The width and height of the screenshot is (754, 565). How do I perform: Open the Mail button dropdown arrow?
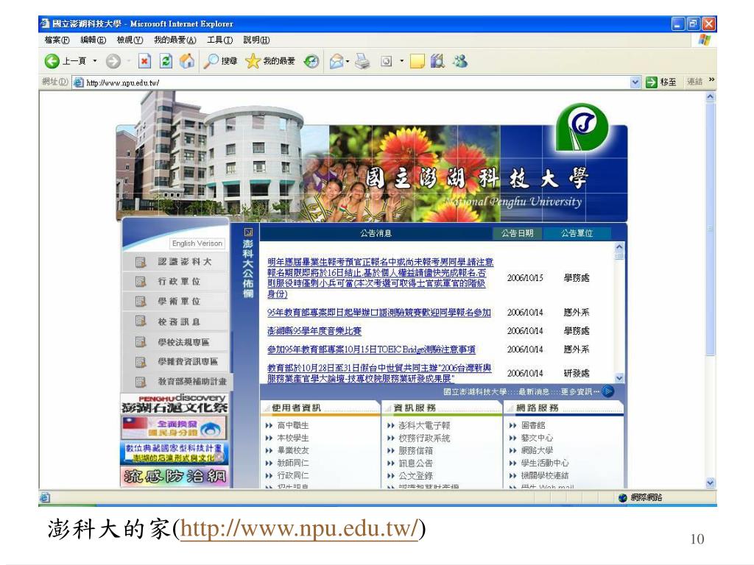click(348, 62)
